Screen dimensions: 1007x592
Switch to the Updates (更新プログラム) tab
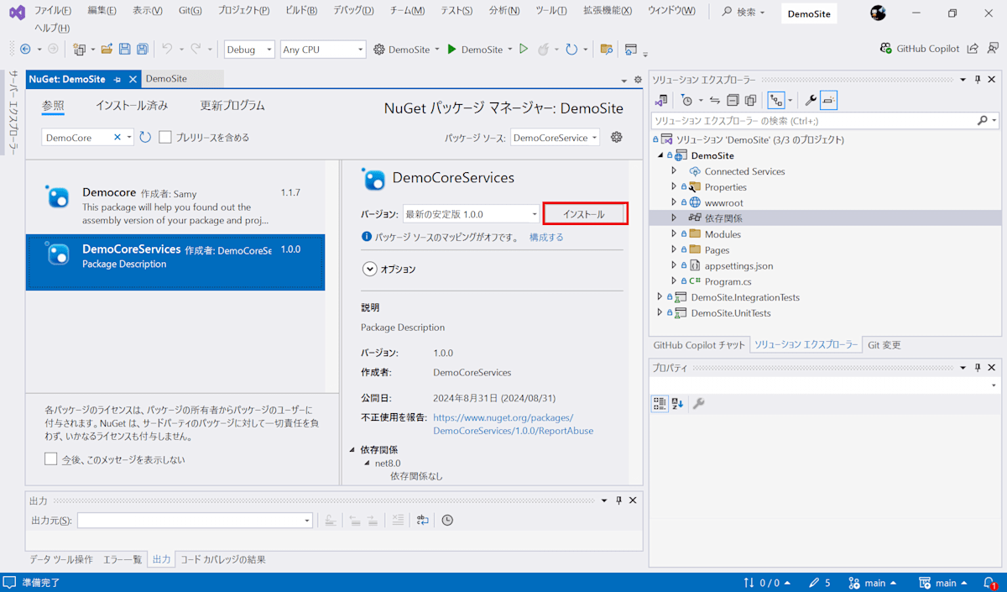[x=232, y=106]
